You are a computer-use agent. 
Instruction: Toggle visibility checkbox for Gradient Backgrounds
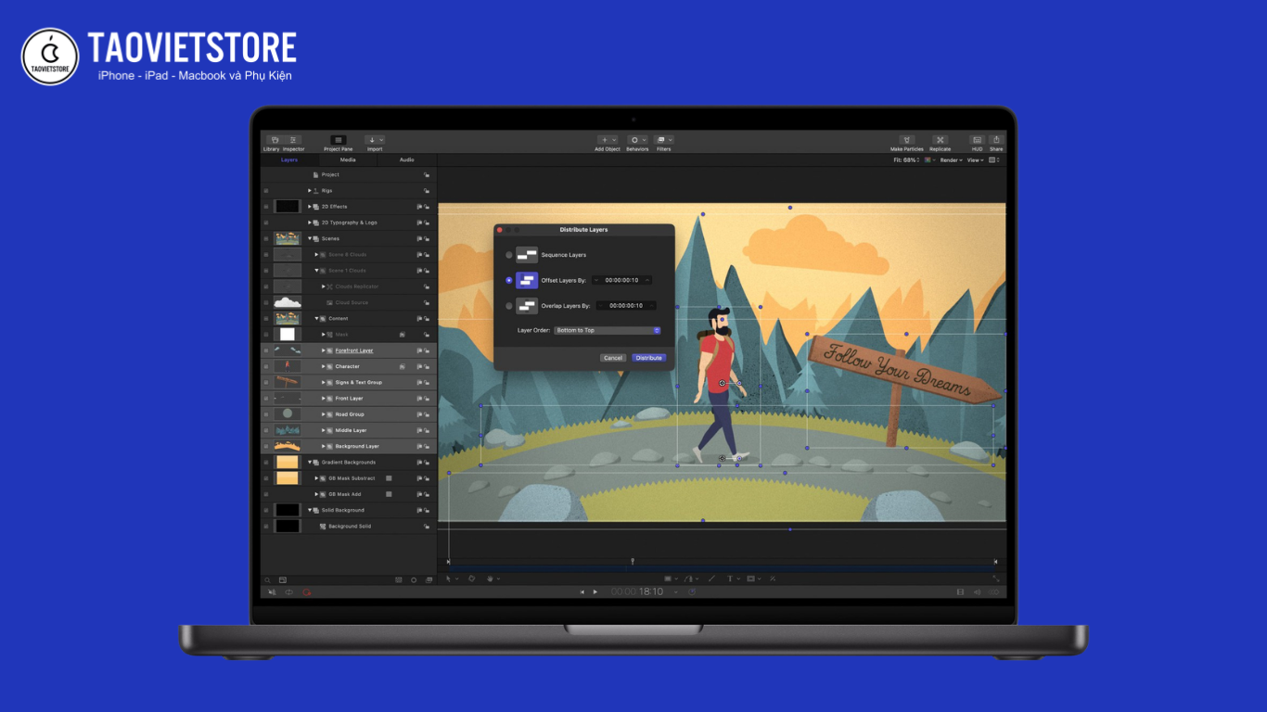(266, 462)
